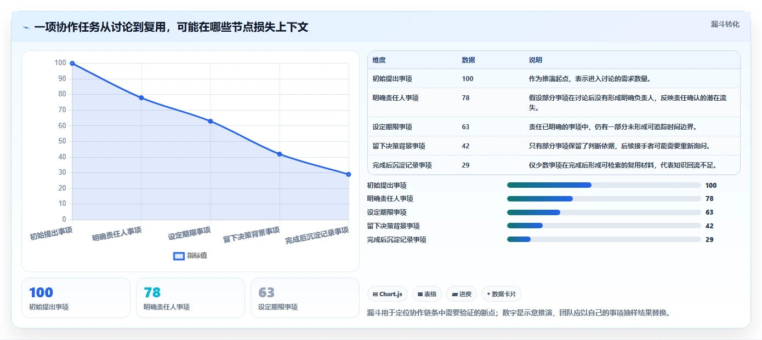Click x-axis label 留下决策背景事项
The height and width of the screenshot is (340, 762).
pos(252,235)
